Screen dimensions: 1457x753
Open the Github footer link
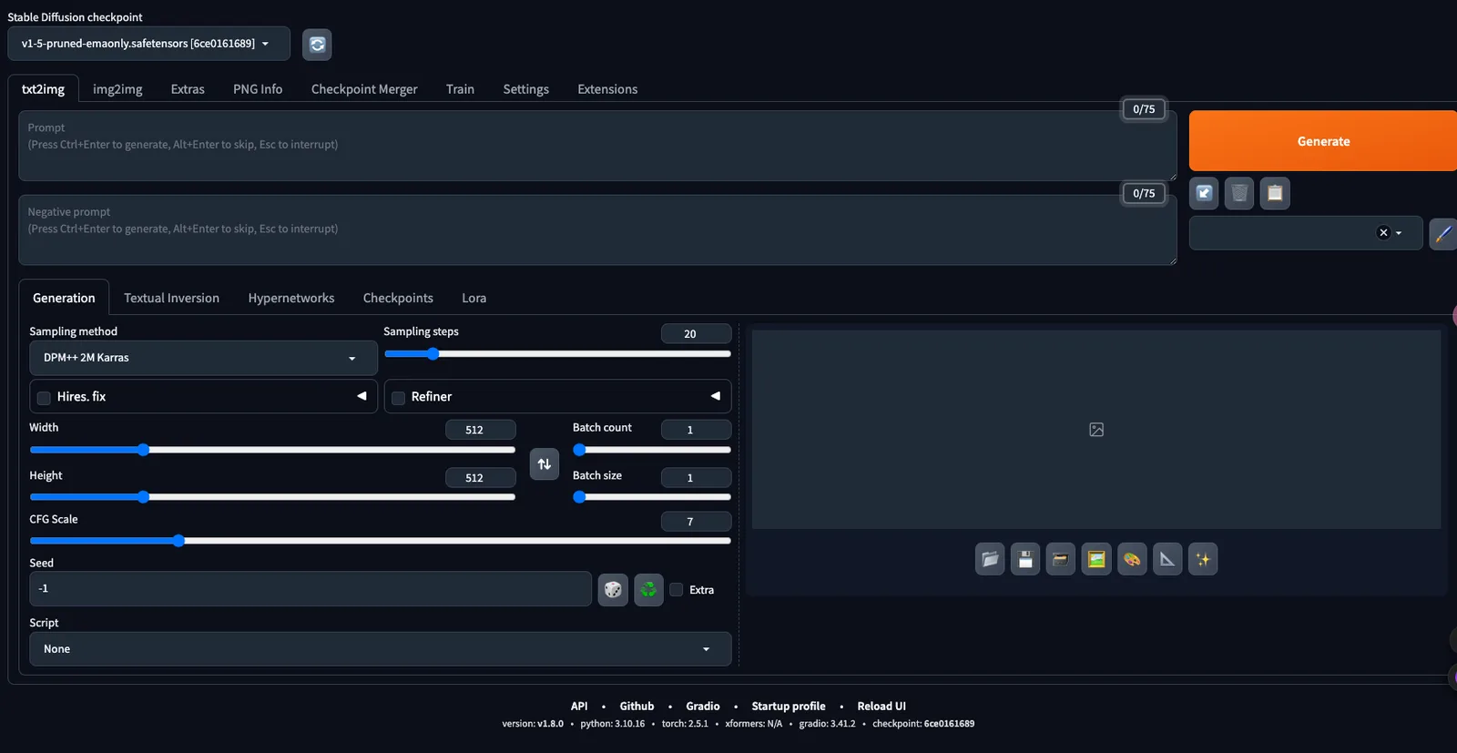(637, 706)
